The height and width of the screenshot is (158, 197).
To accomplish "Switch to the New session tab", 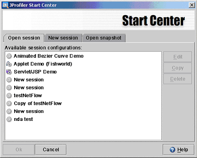I will click(63, 38).
